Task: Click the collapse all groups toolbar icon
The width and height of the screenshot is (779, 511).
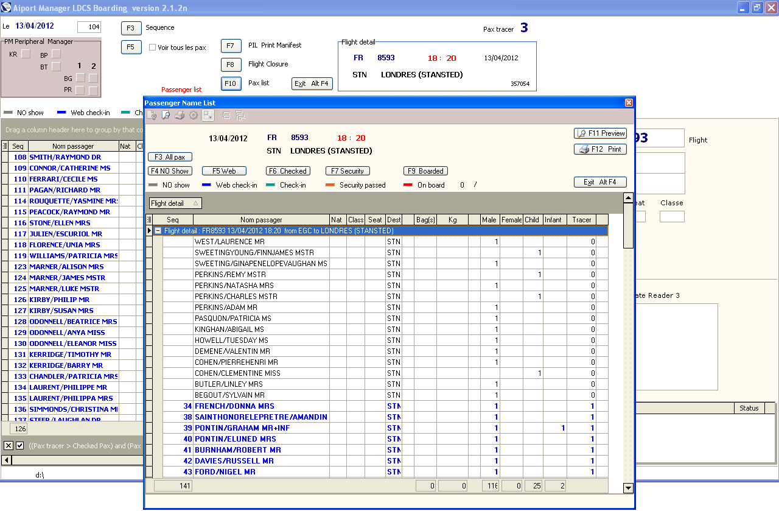Action: click(226, 115)
